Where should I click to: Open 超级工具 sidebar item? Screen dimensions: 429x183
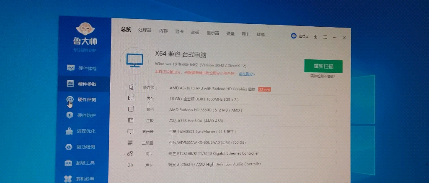[x=80, y=163]
